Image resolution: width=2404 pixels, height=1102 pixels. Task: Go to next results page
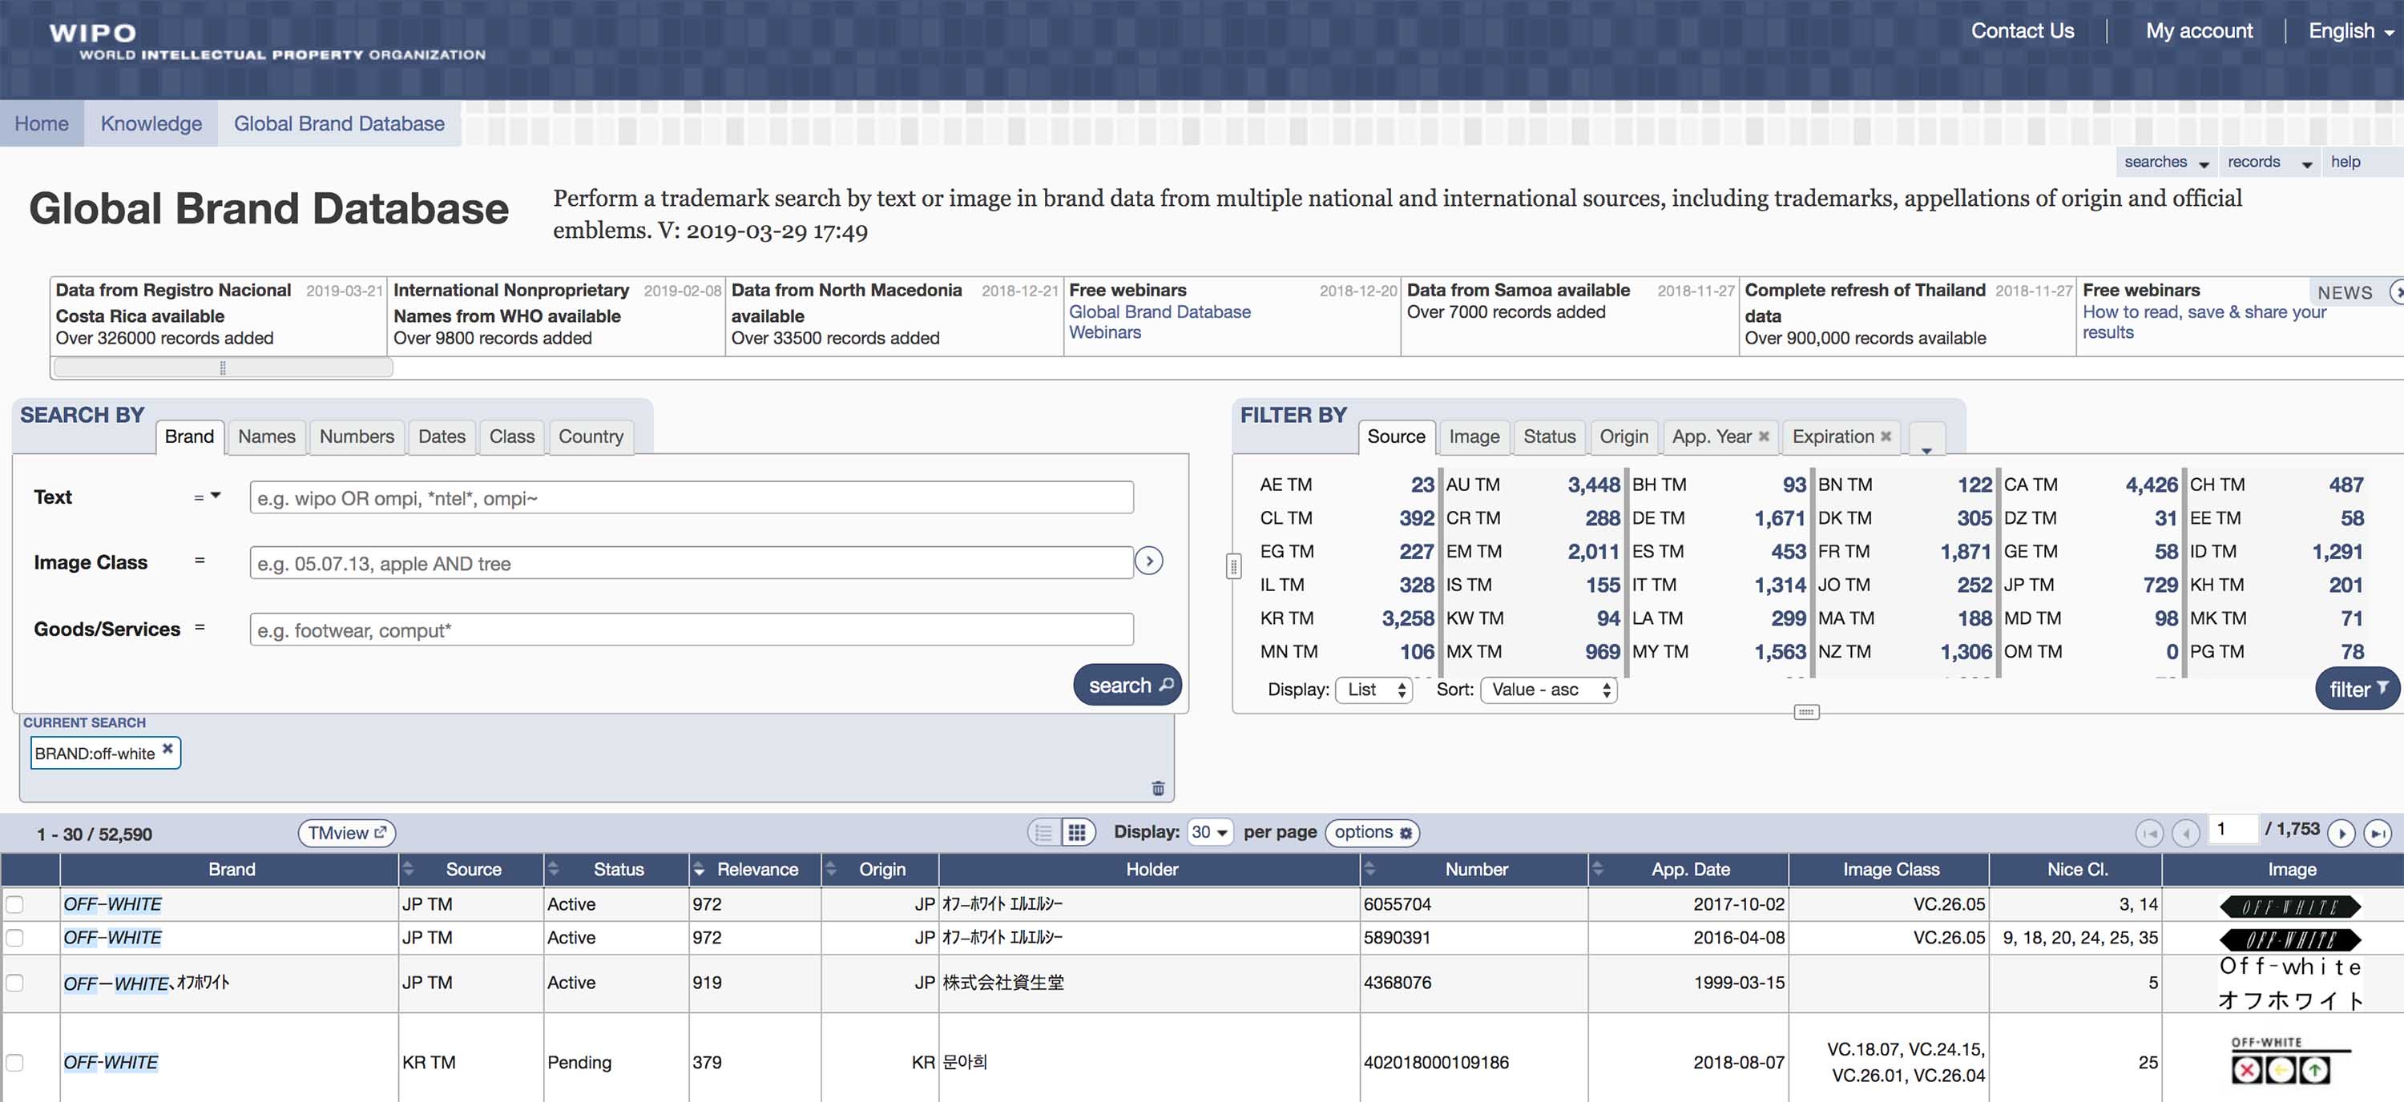(x=2341, y=834)
